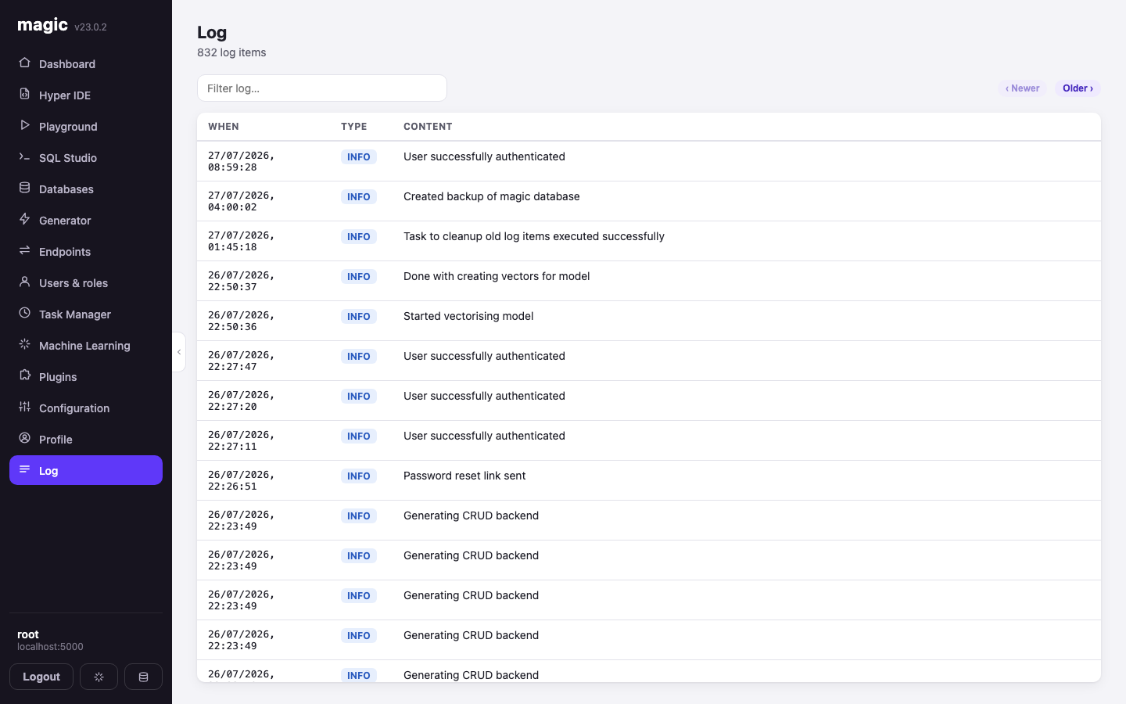
Task: Click the Machine Learning sparkle icon
Action: (x=24, y=344)
